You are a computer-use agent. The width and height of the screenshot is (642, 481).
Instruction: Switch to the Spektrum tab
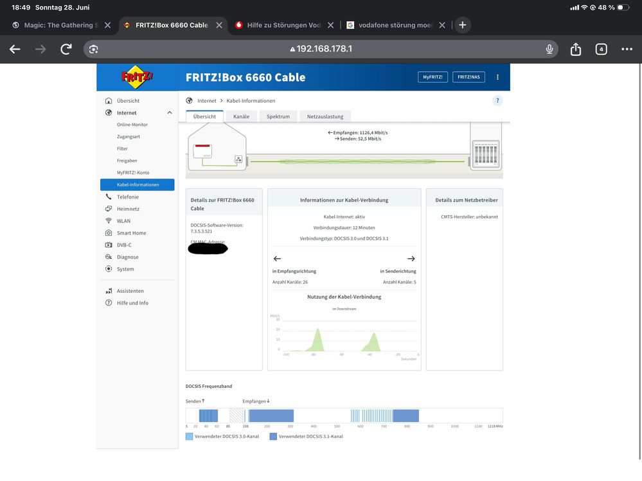tap(278, 117)
